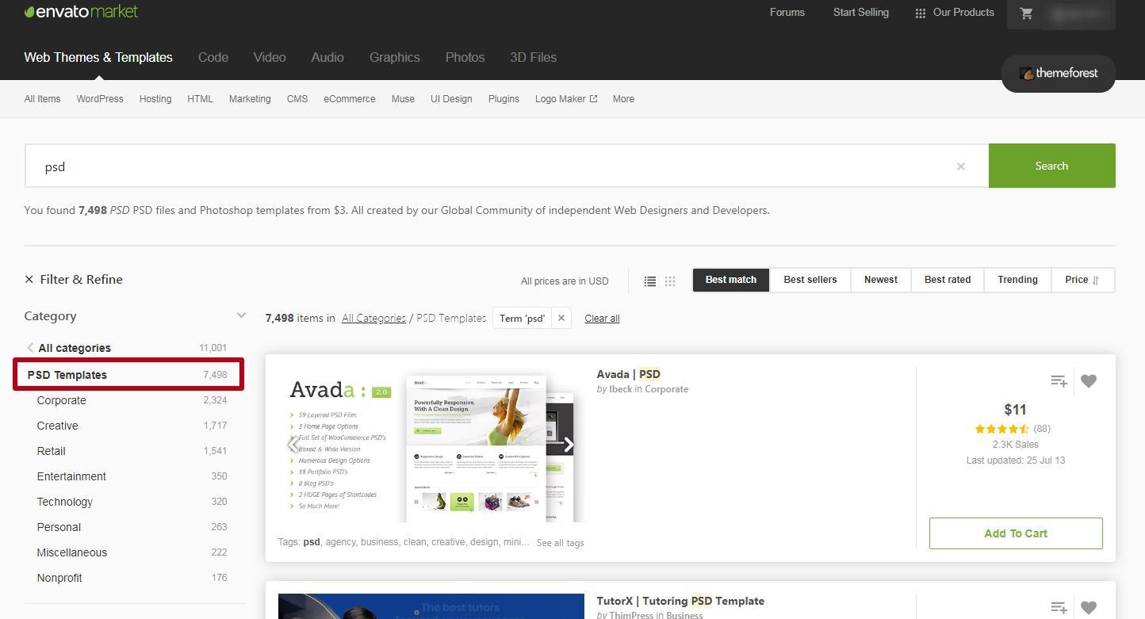This screenshot has height=619, width=1145.
Task: Switch to the Video marketplace tab
Action: tap(270, 57)
